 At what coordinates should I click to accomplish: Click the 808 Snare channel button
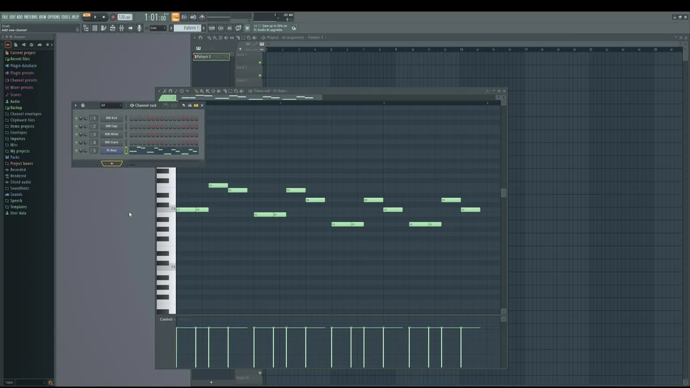point(112,142)
